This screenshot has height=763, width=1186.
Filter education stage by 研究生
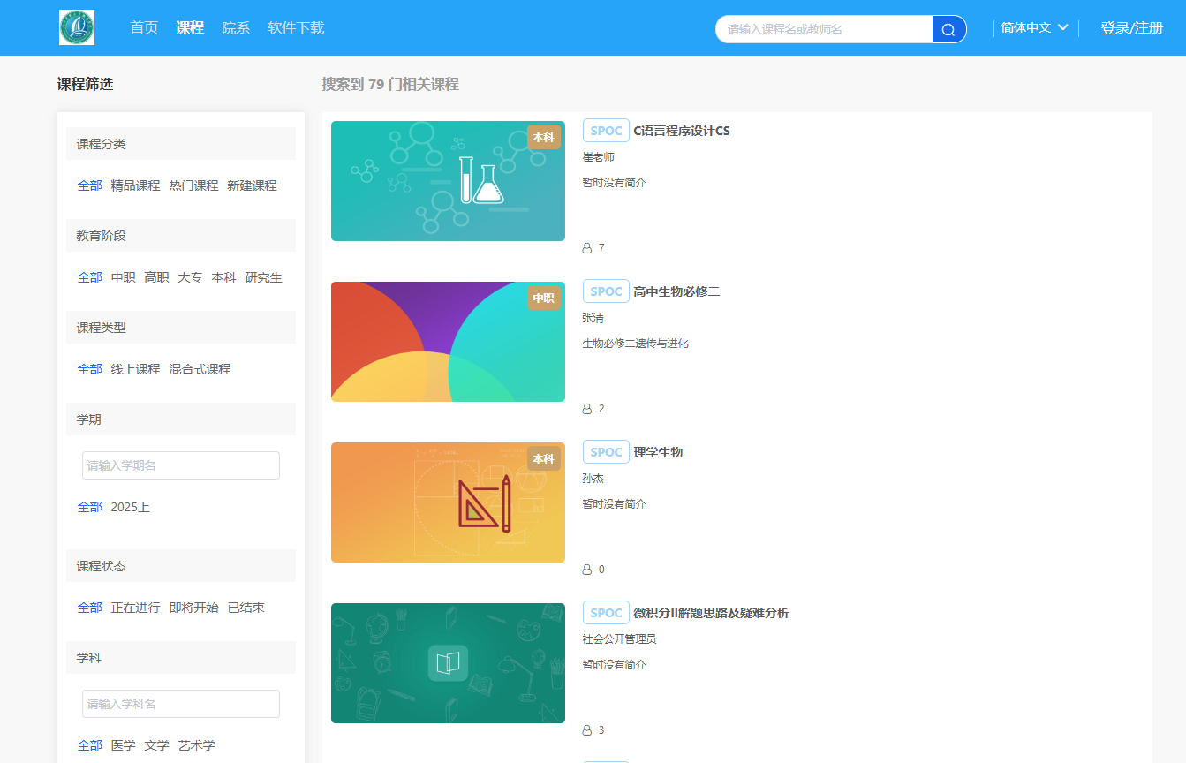264,277
